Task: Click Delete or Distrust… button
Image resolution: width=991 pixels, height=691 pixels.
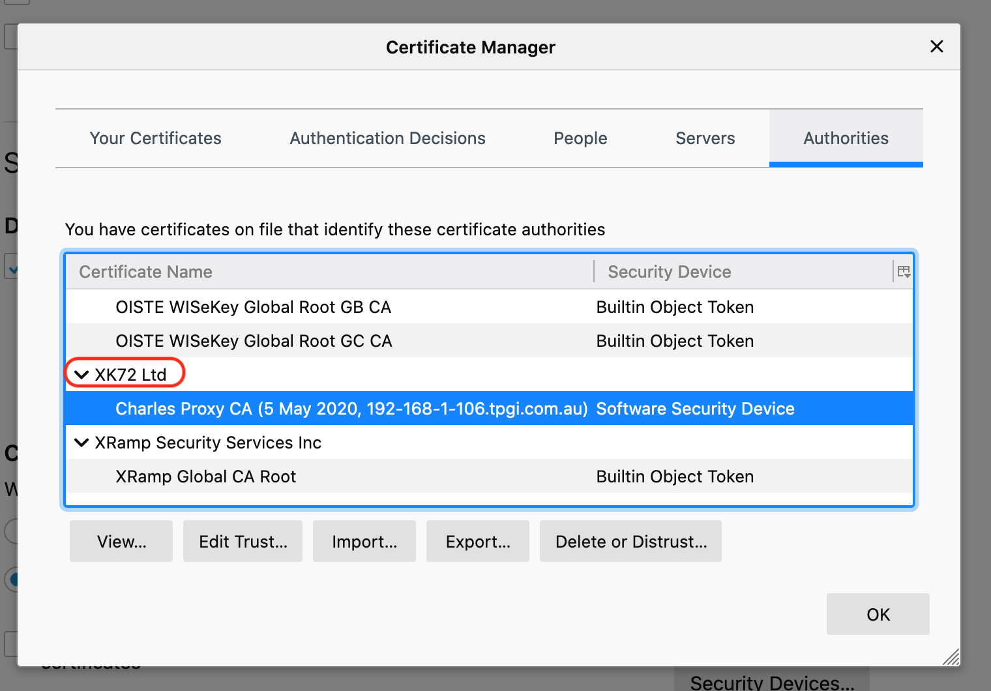Action: click(x=630, y=541)
